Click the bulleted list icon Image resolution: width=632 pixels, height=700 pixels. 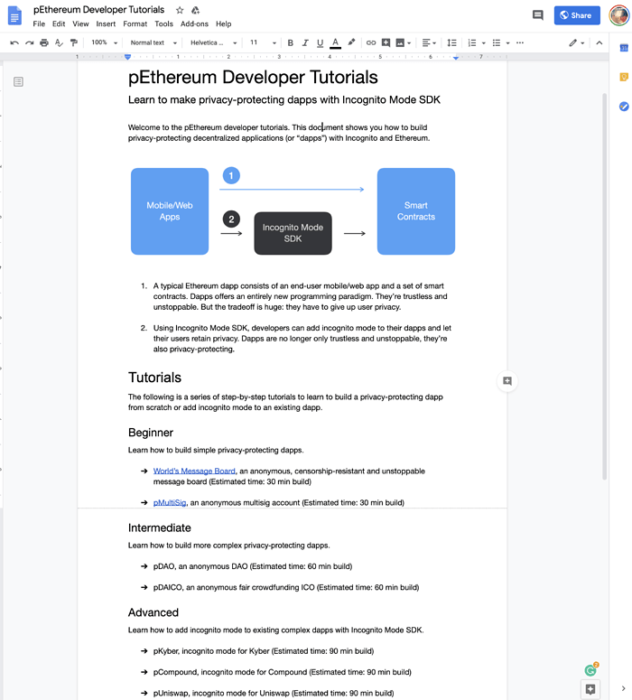click(497, 42)
